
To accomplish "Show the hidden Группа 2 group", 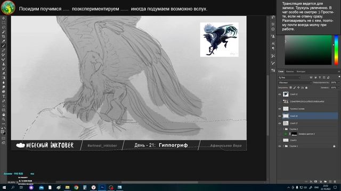I will [x=280, y=129].
